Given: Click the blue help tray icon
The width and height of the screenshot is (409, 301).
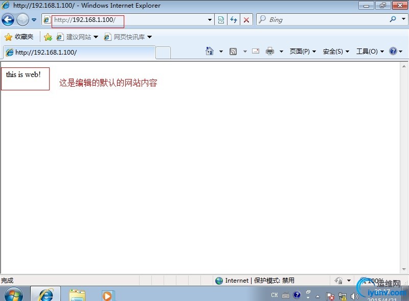Looking at the screenshot, I should [x=297, y=295].
